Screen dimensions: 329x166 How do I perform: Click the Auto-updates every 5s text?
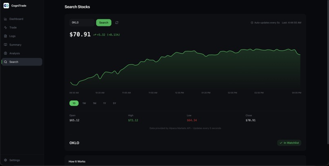tap(267, 22)
